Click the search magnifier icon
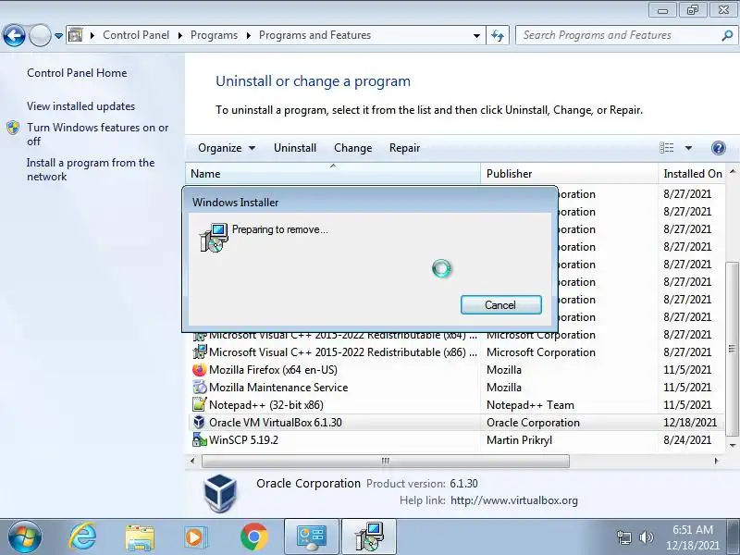The height and width of the screenshot is (555, 740). pyautogui.click(x=727, y=35)
